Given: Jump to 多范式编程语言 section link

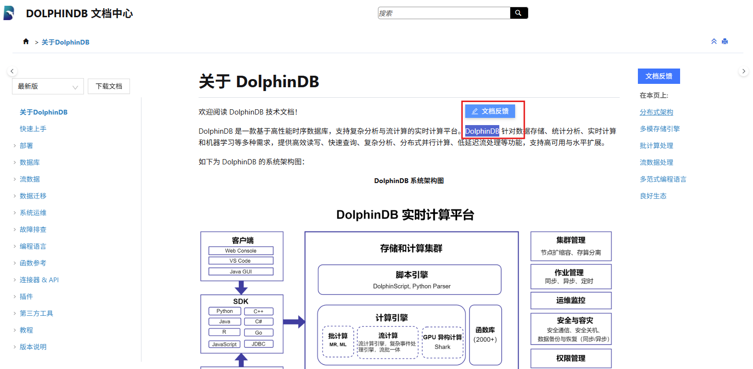Looking at the screenshot, I should pyautogui.click(x=663, y=179).
